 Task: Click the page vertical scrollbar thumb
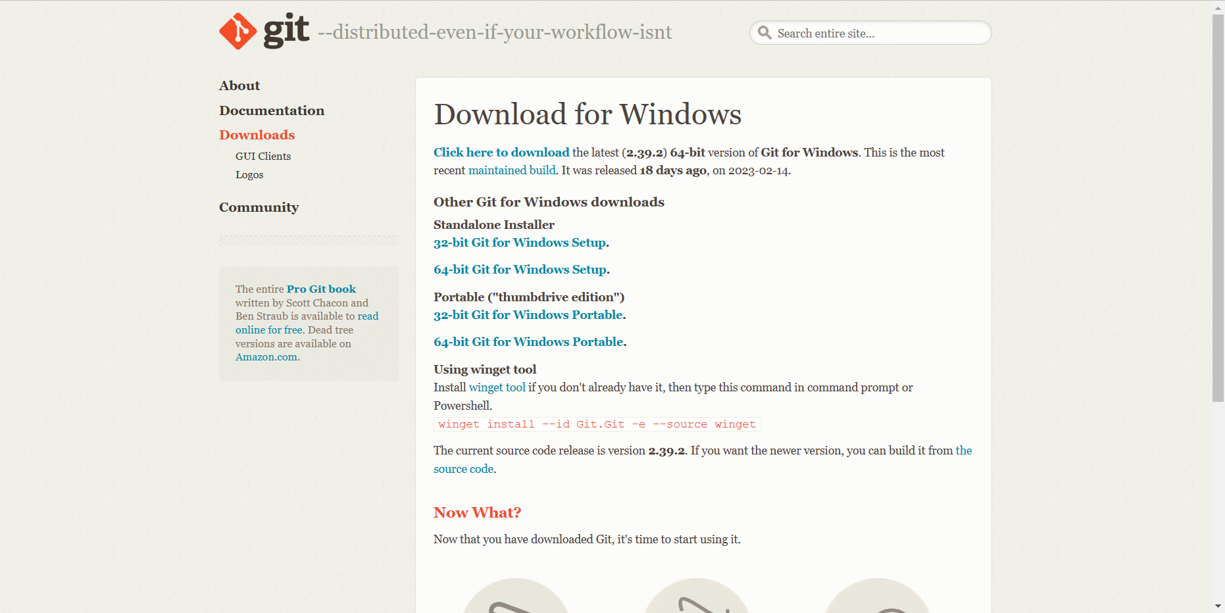pos(1218,208)
